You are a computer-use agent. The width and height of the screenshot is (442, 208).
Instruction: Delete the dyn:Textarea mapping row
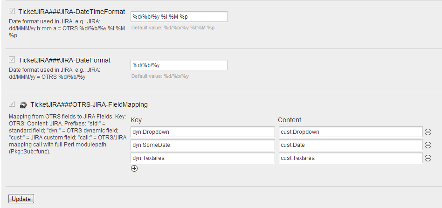[428, 158]
